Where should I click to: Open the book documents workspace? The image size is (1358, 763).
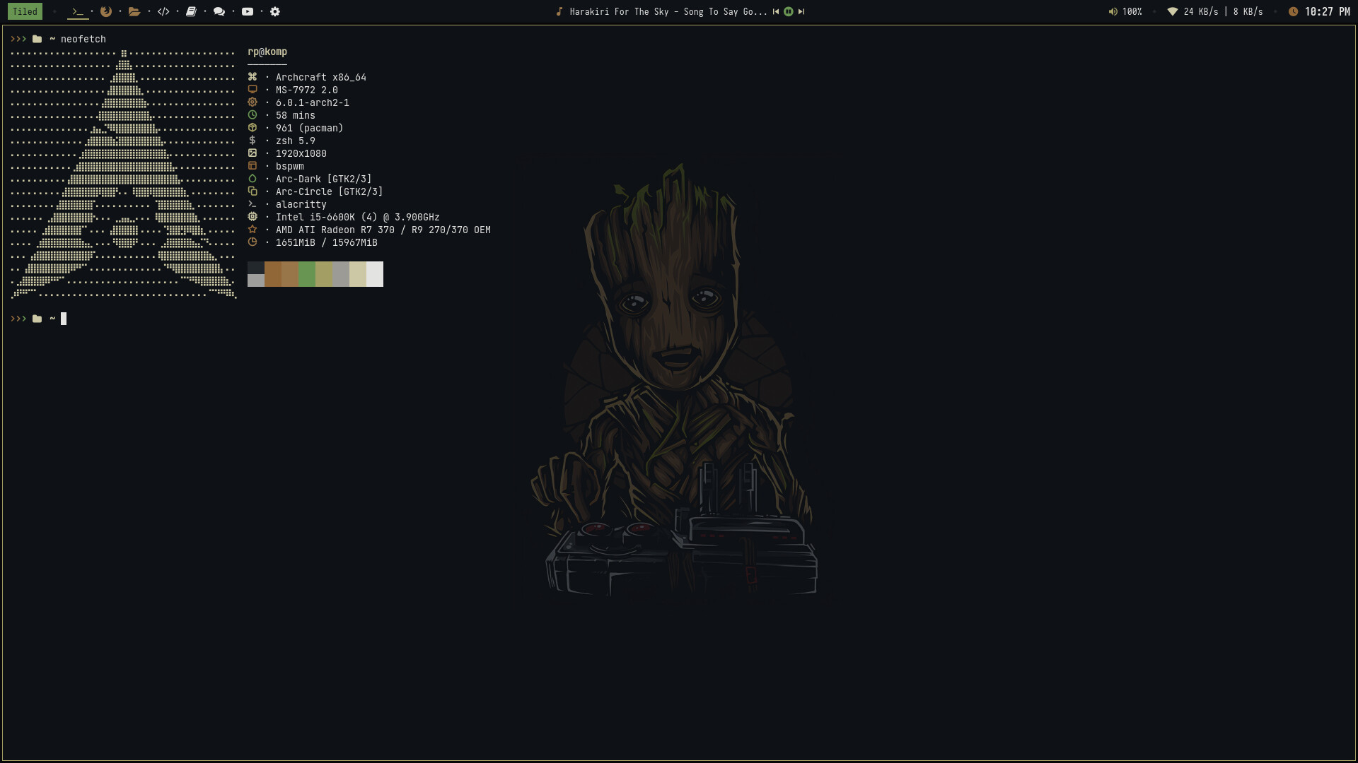coord(191,11)
